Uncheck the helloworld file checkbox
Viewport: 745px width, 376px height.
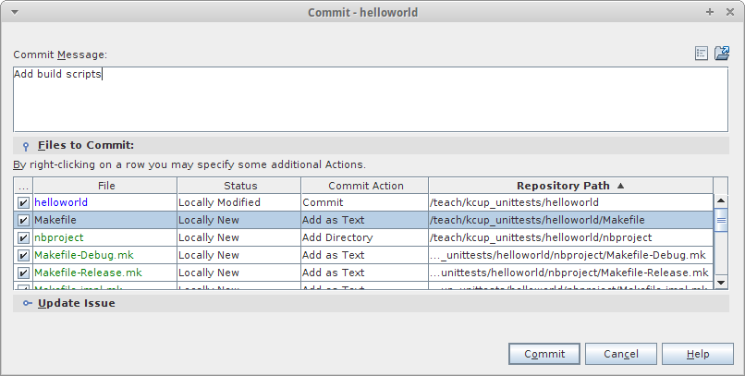point(23,202)
